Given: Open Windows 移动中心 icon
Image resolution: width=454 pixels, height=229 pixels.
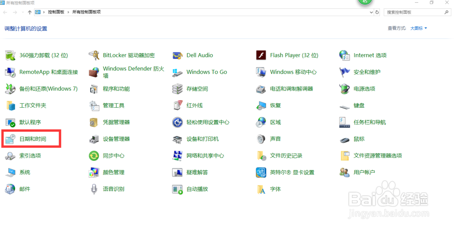Looking at the screenshot, I should click(261, 72).
